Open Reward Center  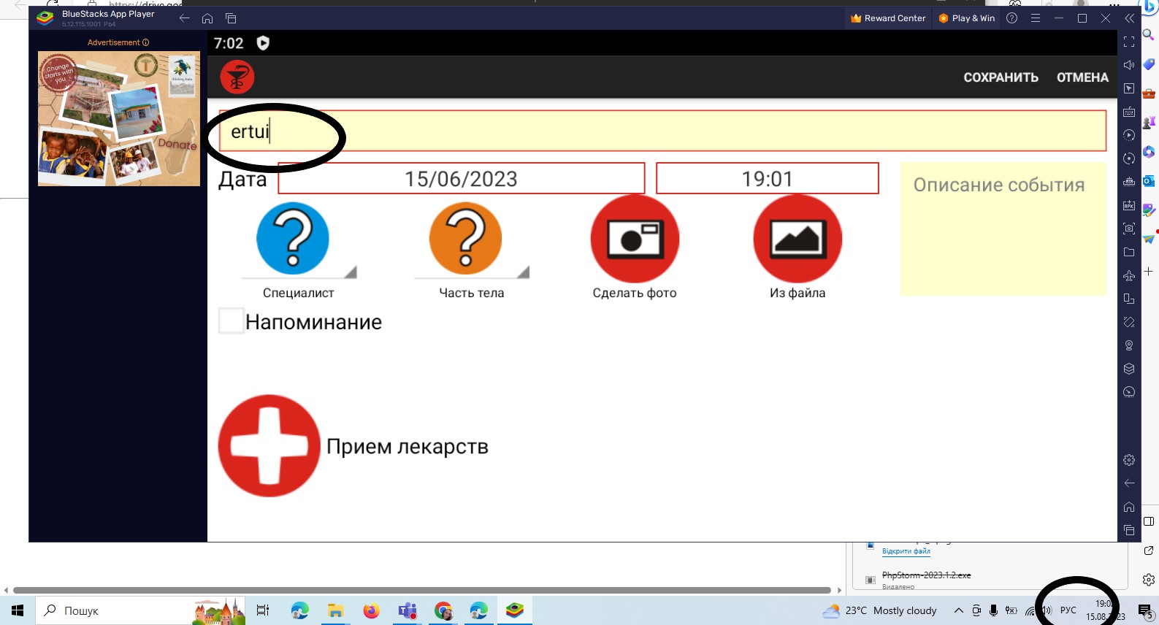888,18
